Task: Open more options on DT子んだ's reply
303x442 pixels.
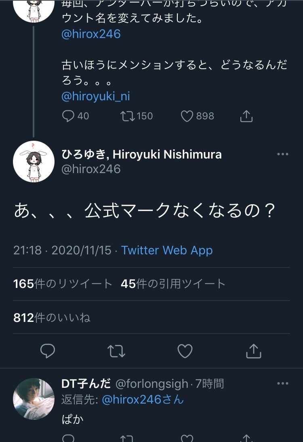Action: (282, 383)
